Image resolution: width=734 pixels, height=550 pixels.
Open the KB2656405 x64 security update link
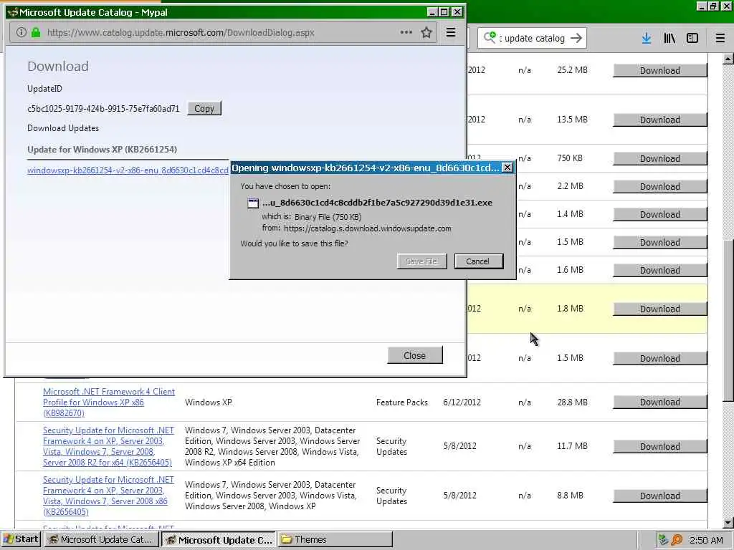pos(108,446)
